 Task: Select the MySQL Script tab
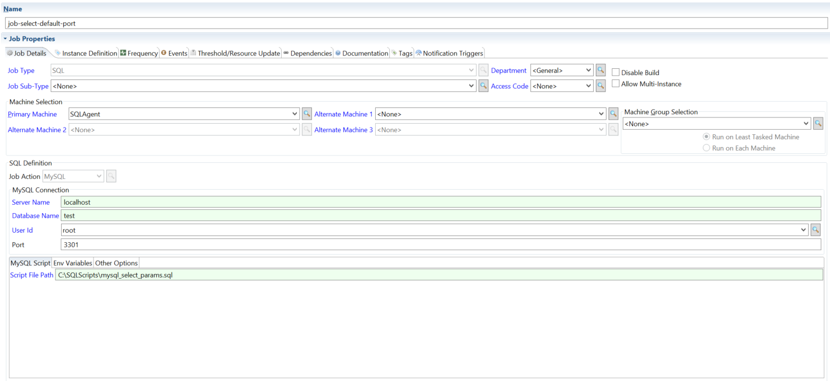[31, 263]
